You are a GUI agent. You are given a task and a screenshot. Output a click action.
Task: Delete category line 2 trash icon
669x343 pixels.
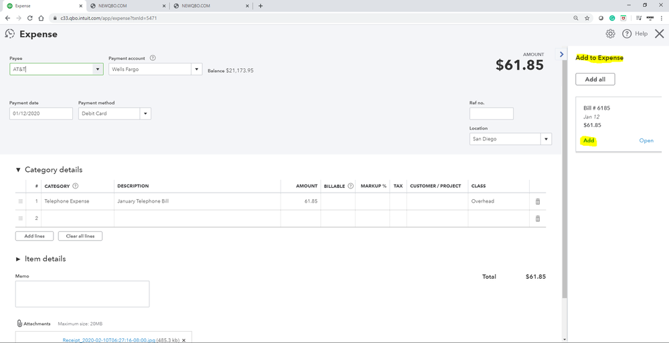[x=538, y=218]
